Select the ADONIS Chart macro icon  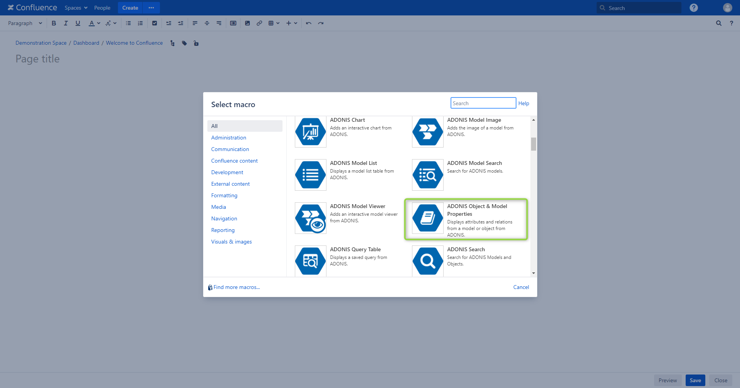311,132
